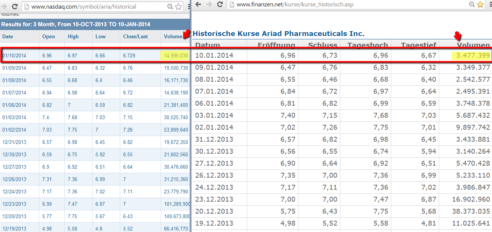The width and height of the screenshot is (492, 232).
Task: Sort by Date column header
Action: (x=7, y=36)
